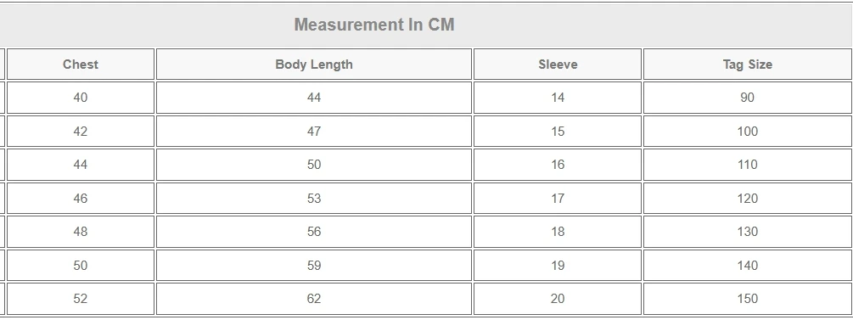The width and height of the screenshot is (853, 320).
Task: Click the sleeve value 14 cell
Action: pyautogui.click(x=558, y=98)
